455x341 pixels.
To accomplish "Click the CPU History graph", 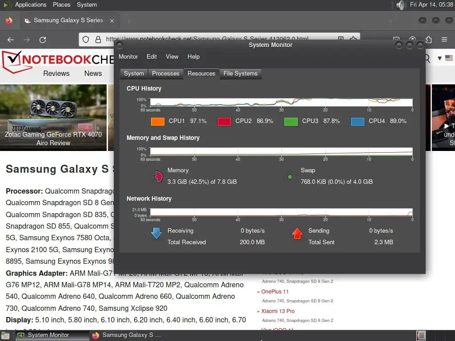I will pos(281,103).
